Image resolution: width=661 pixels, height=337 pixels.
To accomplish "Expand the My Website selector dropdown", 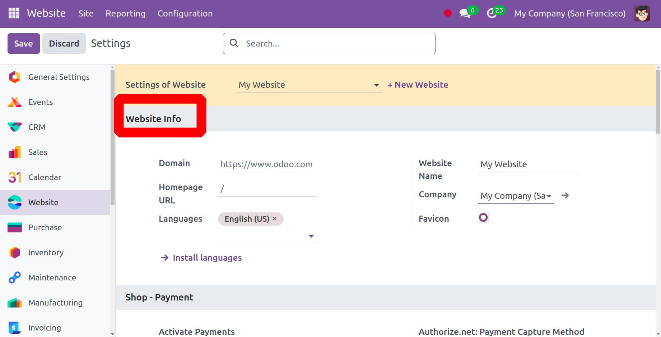I will click(x=376, y=85).
